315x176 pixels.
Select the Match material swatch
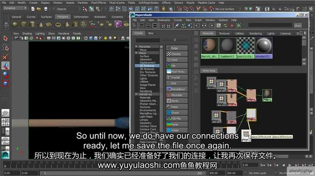coord(209,48)
